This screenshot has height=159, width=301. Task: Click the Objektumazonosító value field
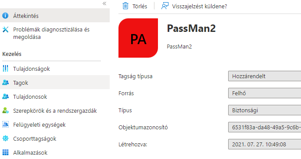pyautogui.click(x=265, y=127)
